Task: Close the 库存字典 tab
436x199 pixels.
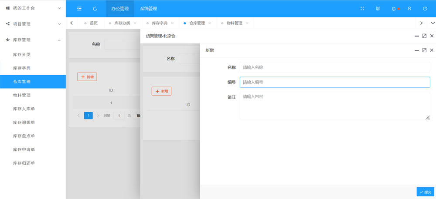Action: [172, 23]
